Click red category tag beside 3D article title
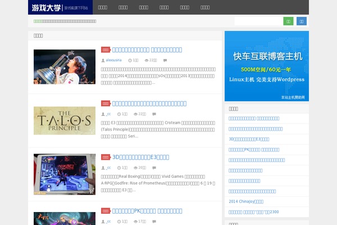Image resolution: width=337 pixels, height=225 pixels. point(106,157)
